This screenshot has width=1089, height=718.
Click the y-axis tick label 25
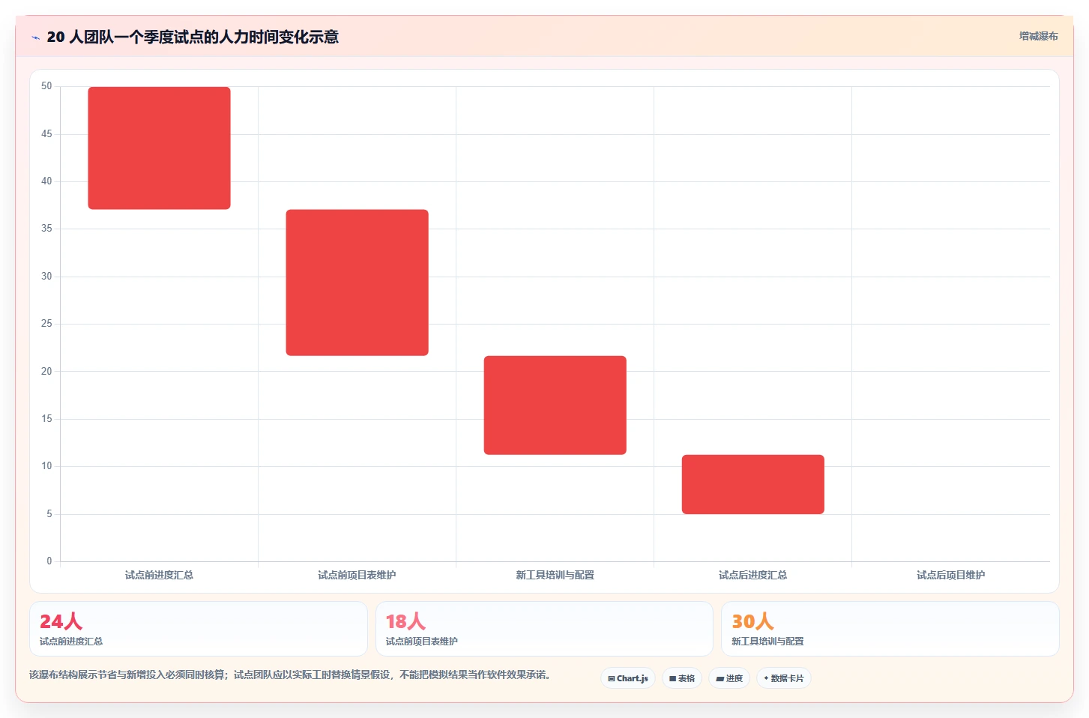(x=46, y=324)
